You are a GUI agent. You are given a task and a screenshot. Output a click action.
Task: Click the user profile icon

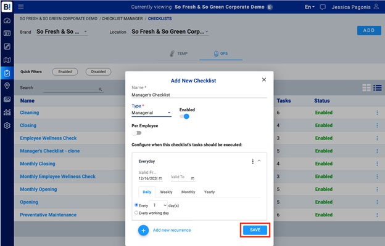point(376,6)
